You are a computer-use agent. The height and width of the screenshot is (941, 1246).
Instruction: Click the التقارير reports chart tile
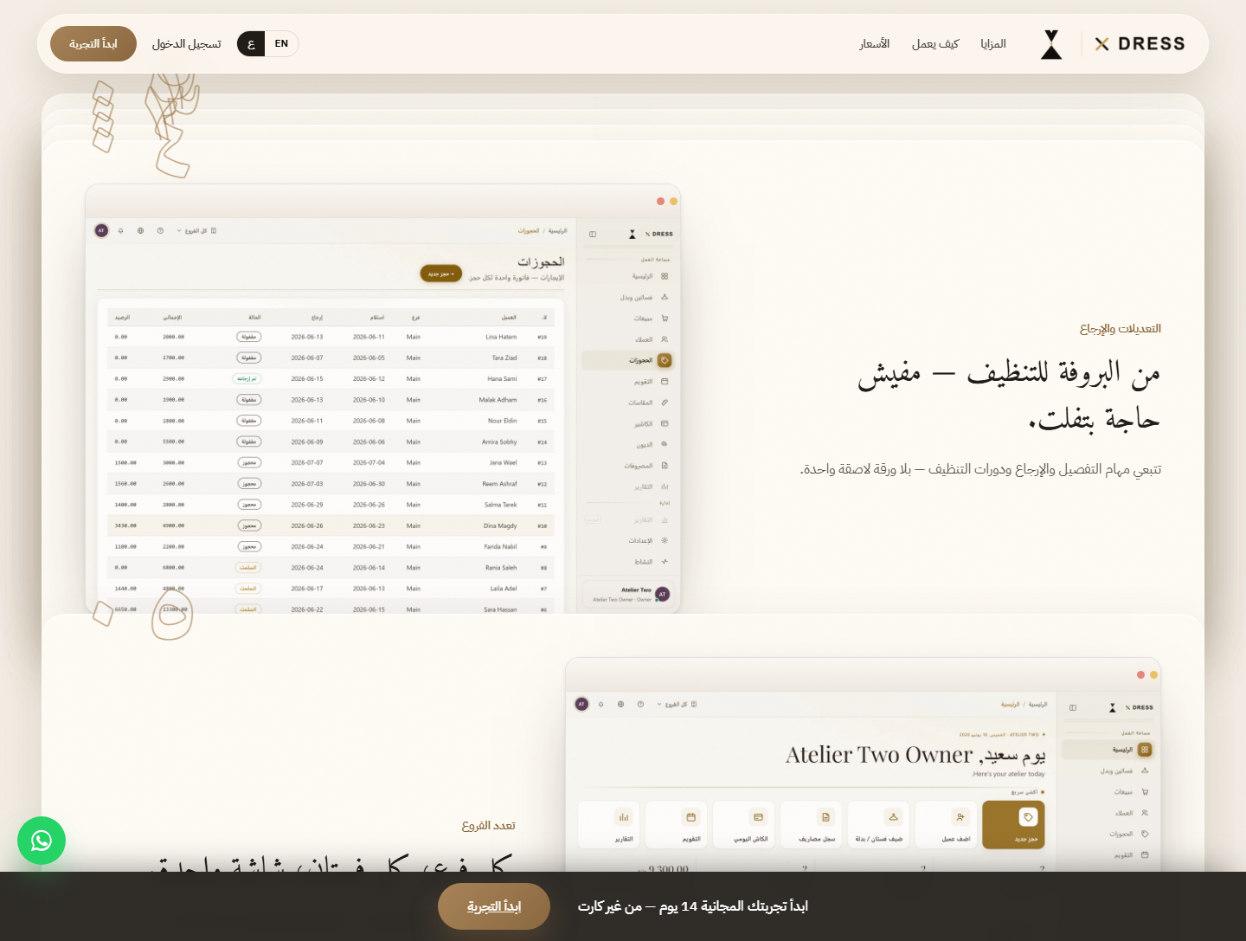click(x=609, y=824)
